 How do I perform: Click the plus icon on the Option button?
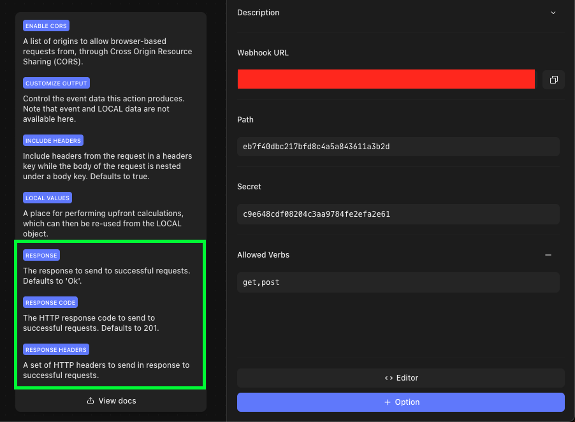(387, 402)
